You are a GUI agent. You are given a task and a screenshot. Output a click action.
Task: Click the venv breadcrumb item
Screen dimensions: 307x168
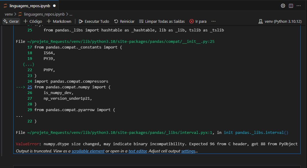coord(9,14)
